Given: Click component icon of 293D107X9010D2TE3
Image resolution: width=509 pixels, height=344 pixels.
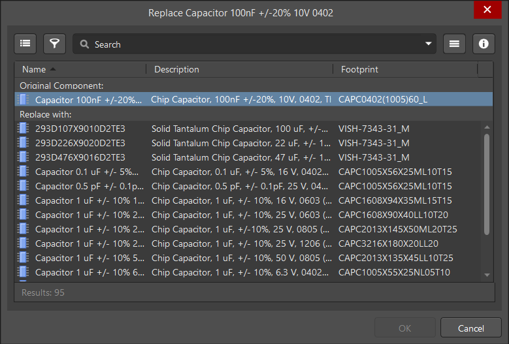Looking at the screenshot, I should pos(24,129).
